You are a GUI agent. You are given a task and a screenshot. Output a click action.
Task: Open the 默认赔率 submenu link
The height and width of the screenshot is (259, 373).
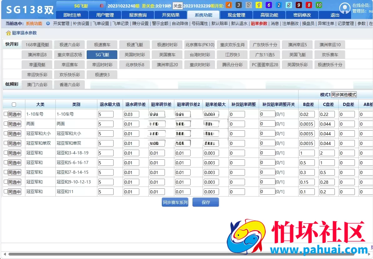[x=219, y=23]
